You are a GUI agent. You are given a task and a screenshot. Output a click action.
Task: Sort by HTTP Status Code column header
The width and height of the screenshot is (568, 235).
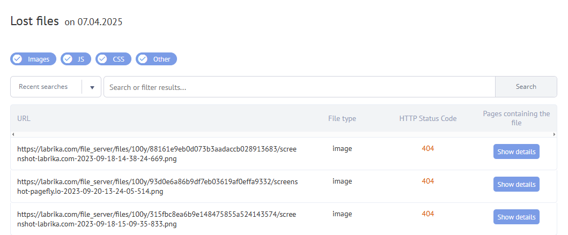point(428,119)
